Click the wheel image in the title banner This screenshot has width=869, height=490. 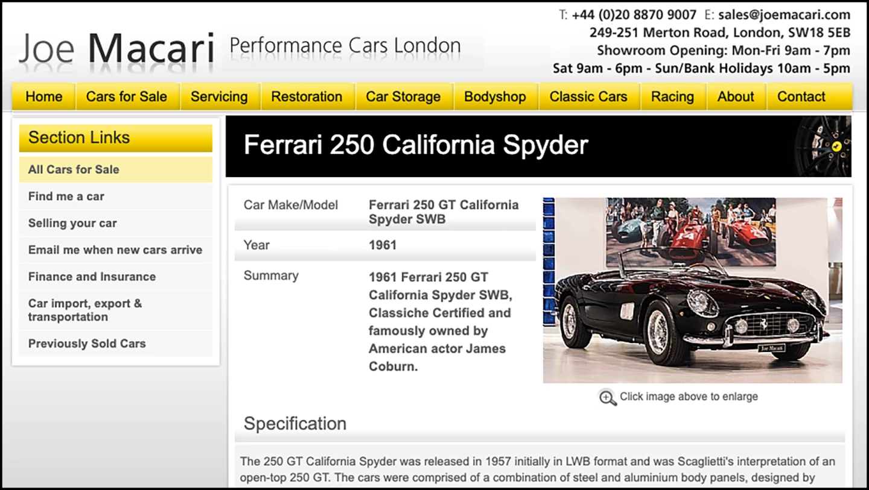coord(824,146)
